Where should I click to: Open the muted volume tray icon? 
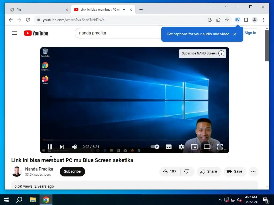239,200
